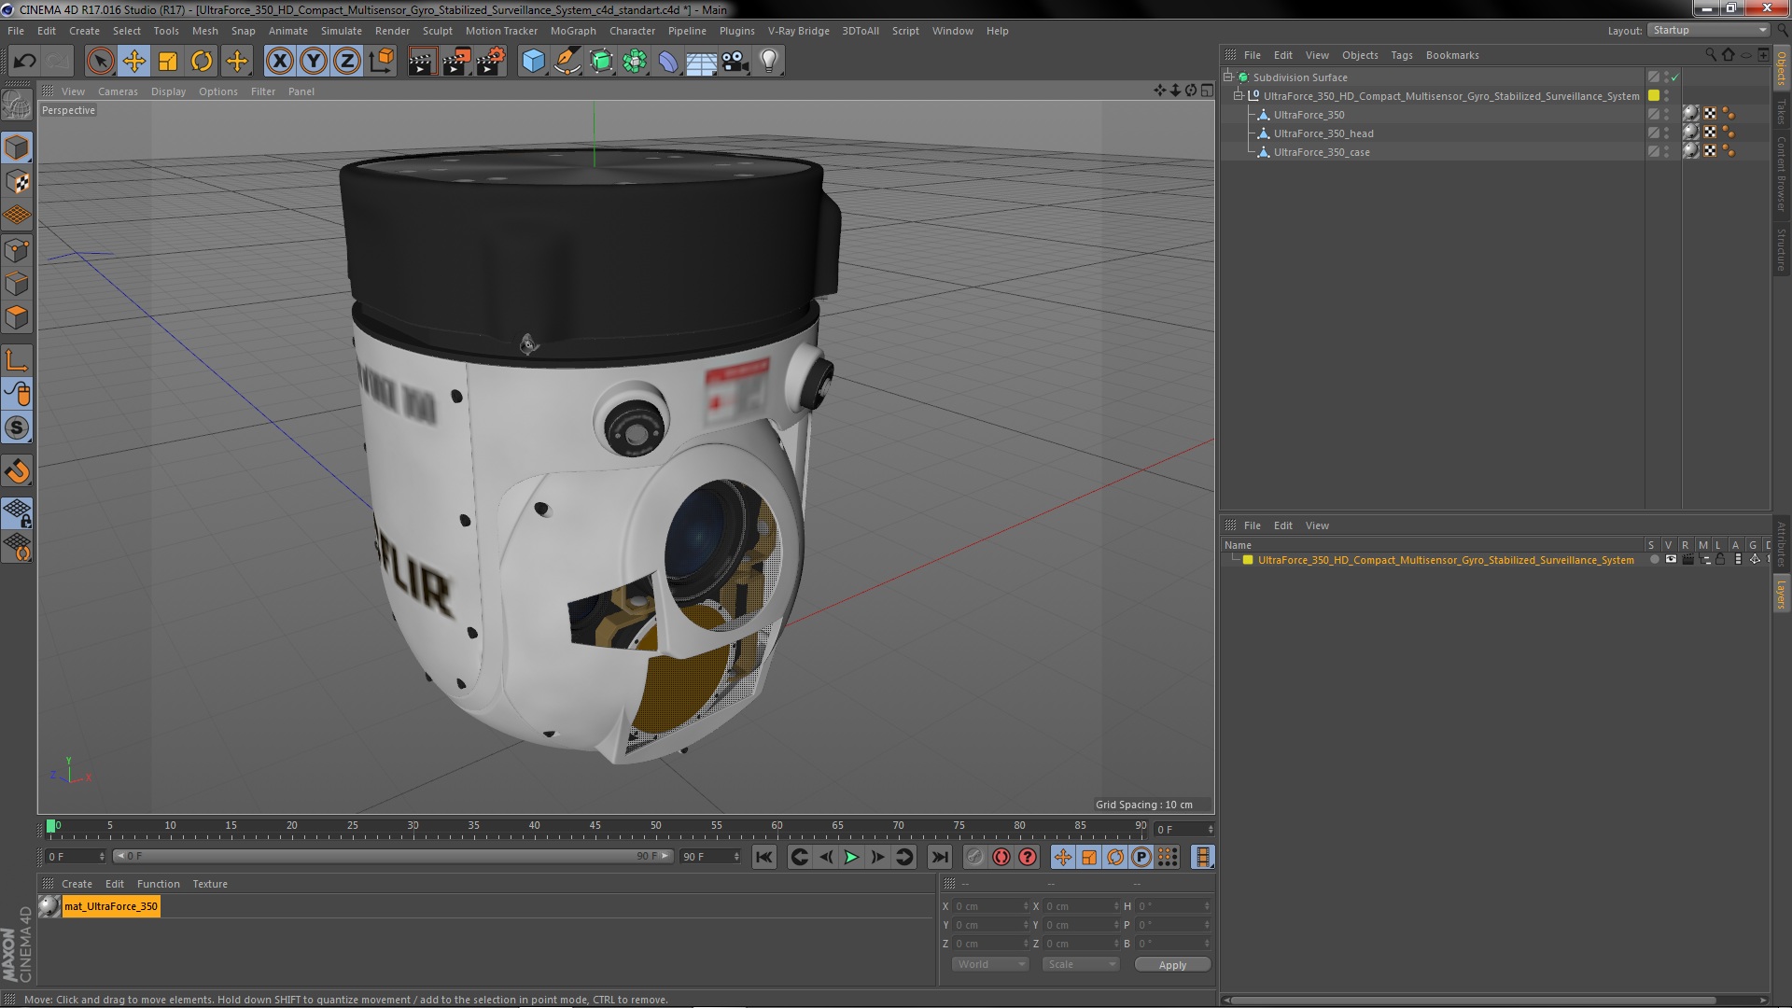Viewport: 1792px width, 1008px height.
Task: Open the deformer bend icon
Action: (668, 62)
